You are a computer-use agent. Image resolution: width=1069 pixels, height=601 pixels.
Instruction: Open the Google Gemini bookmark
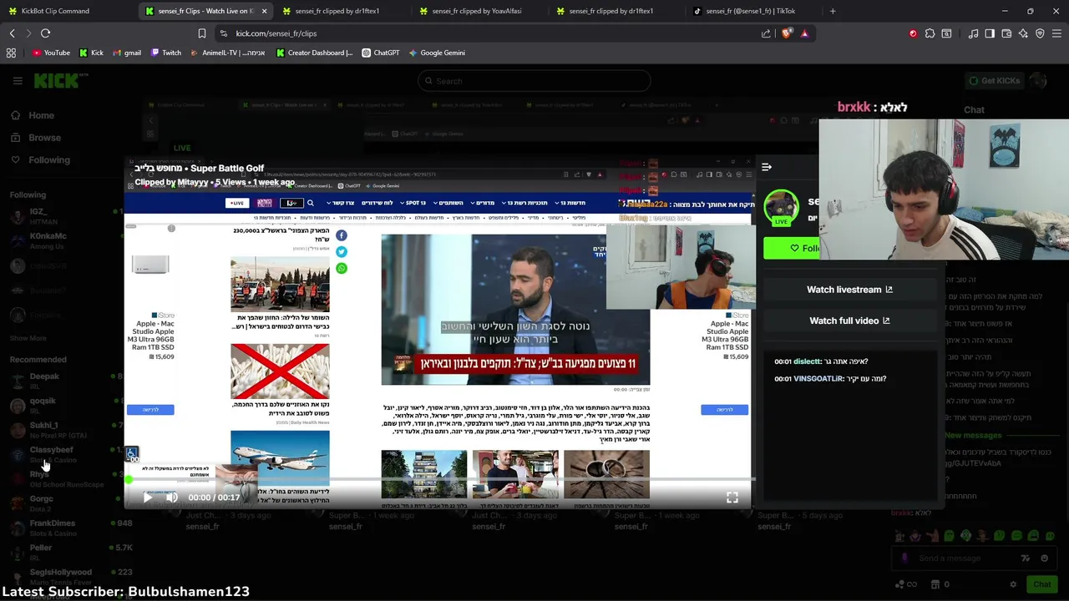point(436,53)
